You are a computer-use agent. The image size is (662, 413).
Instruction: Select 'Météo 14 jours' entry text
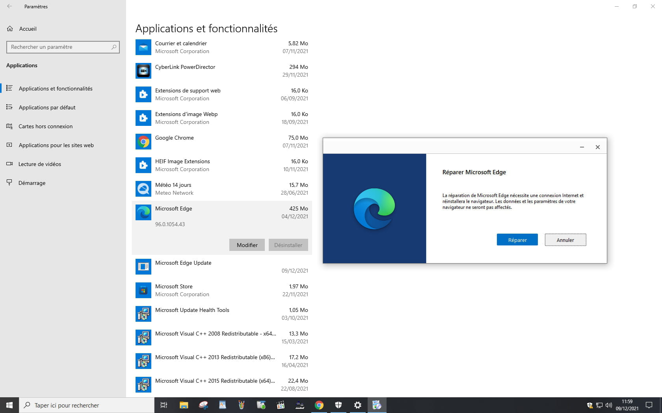click(x=173, y=185)
